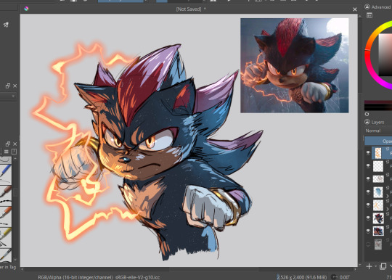The image size is (392, 280).
Task: Hide the dark-background Shadow layer
Action: coord(368,231)
